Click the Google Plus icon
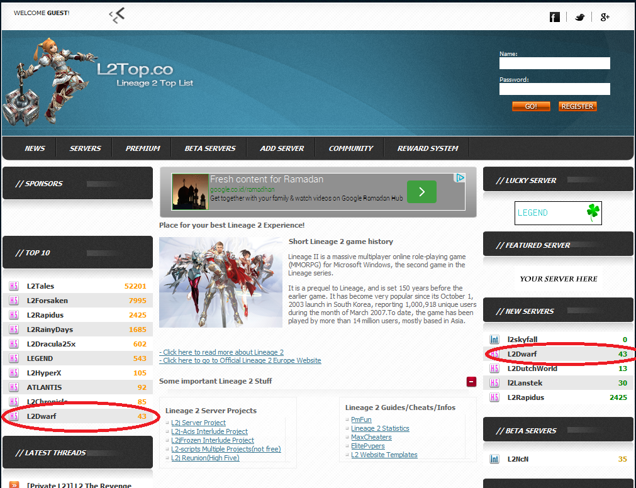The height and width of the screenshot is (488, 636). coord(605,17)
